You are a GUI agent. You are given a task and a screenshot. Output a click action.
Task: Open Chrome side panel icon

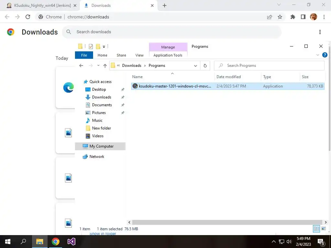coord(303,17)
